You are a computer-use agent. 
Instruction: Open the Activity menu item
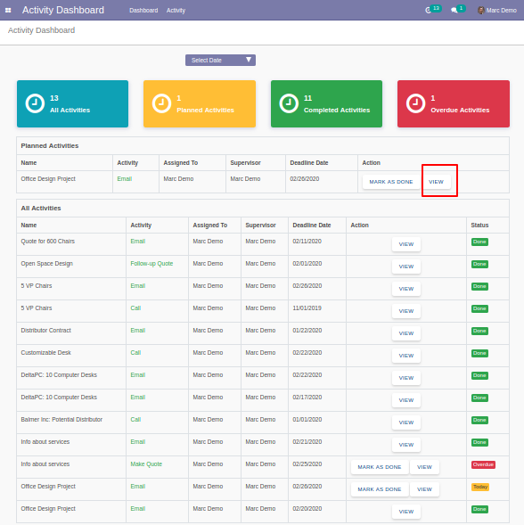pos(176,11)
